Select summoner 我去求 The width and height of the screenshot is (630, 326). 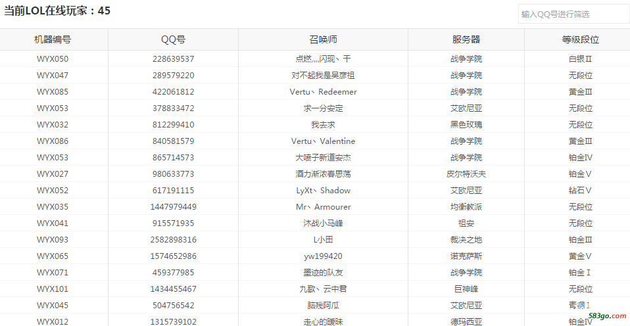click(323, 125)
